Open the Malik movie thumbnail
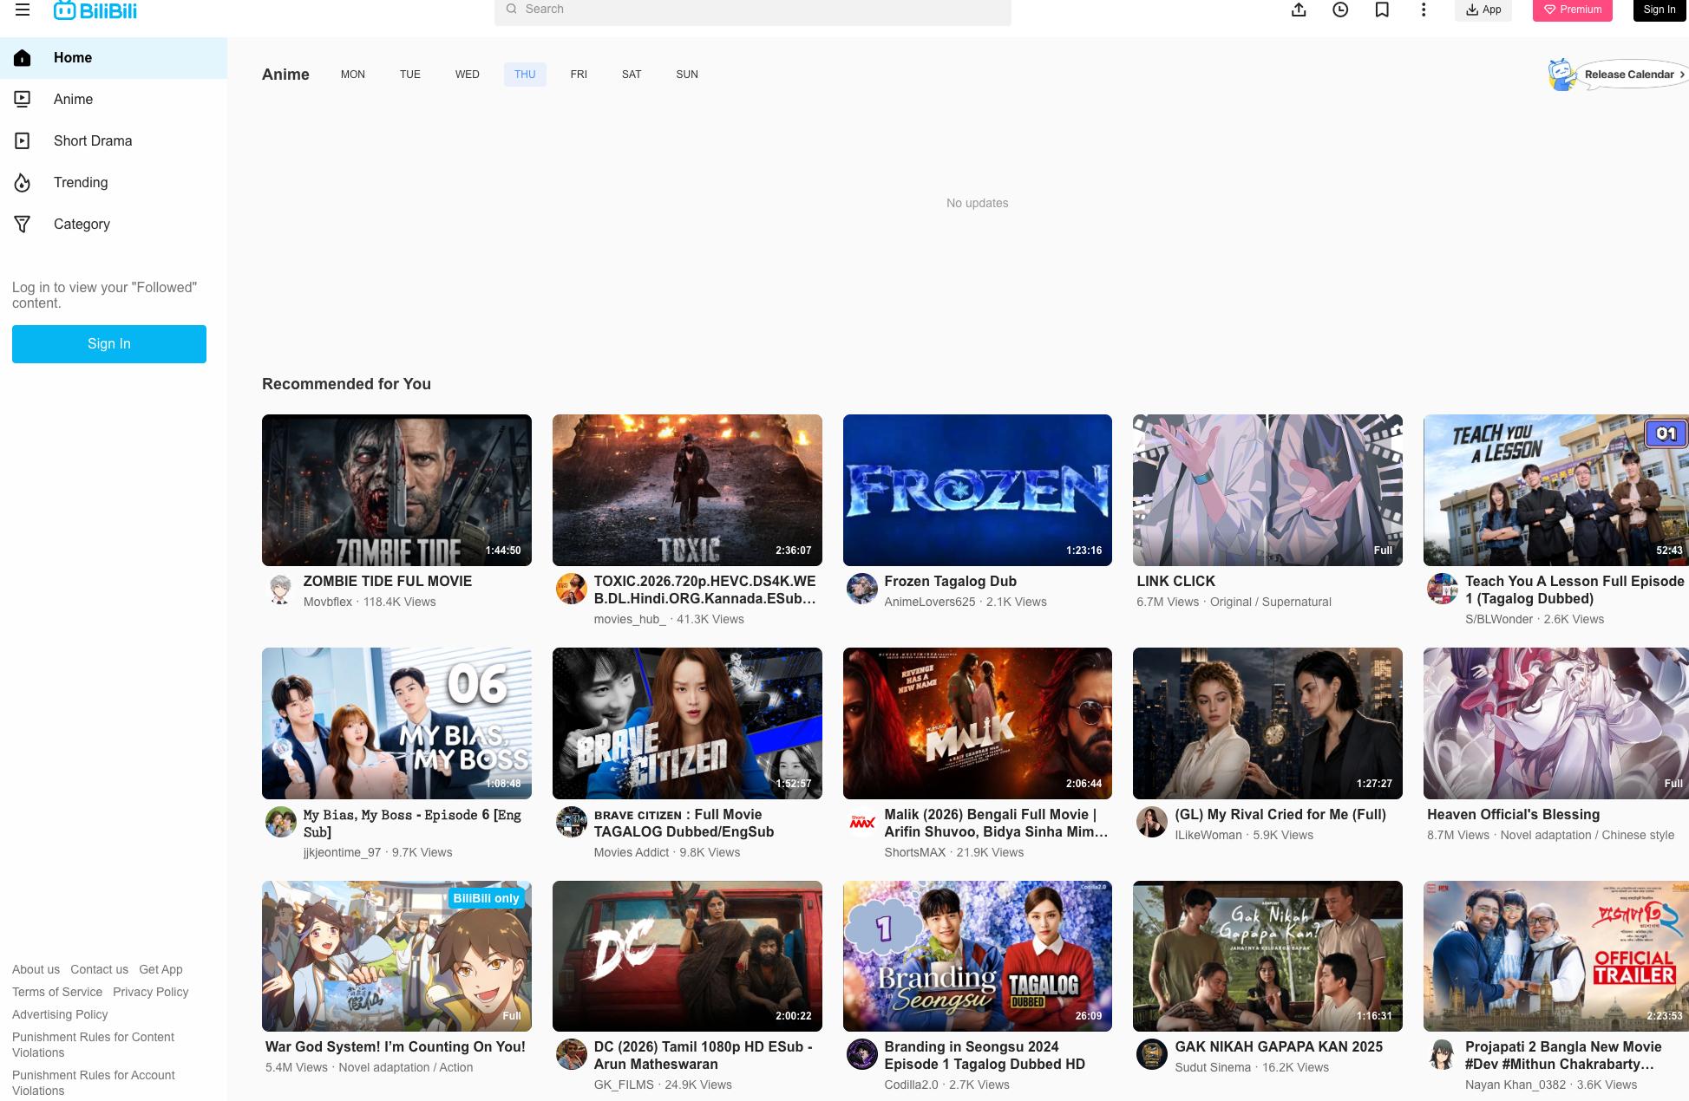Screen dimensions: 1689x1101 978,724
